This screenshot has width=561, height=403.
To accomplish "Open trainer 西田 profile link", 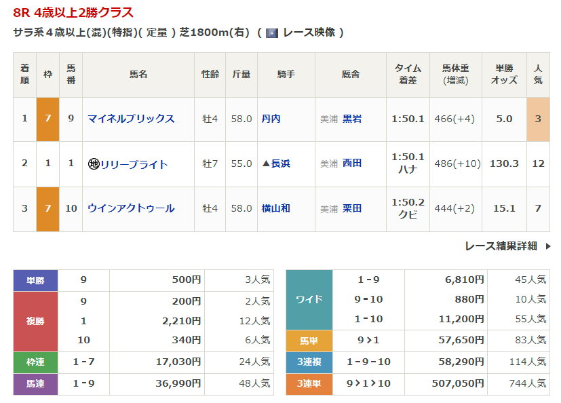I will click(x=352, y=164).
